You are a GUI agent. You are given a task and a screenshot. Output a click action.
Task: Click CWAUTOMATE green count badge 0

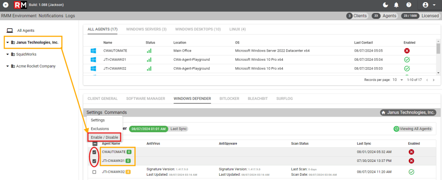click(129, 152)
